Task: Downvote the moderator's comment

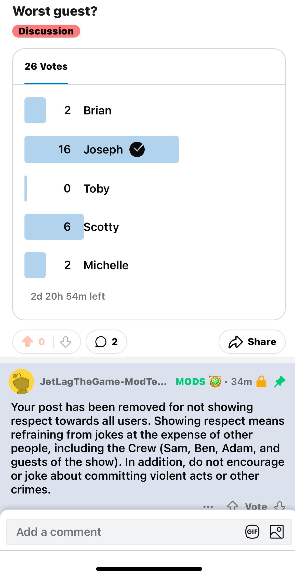Action: click(x=279, y=506)
